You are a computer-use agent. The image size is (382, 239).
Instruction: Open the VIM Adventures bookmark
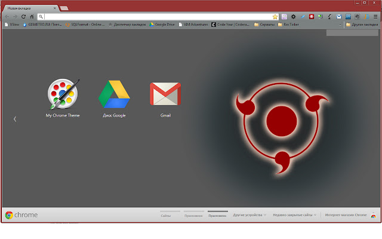point(193,24)
